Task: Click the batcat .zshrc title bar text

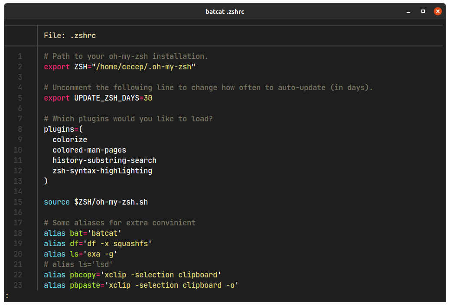Action: (x=225, y=12)
